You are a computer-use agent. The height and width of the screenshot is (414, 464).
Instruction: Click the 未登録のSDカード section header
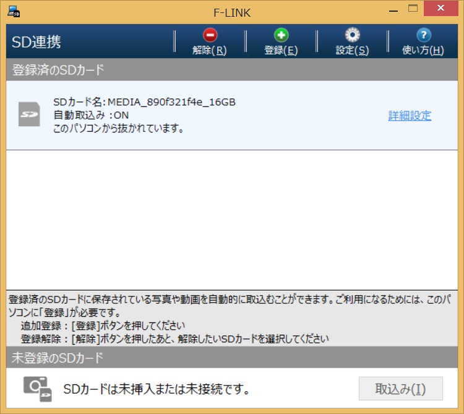[59, 358]
